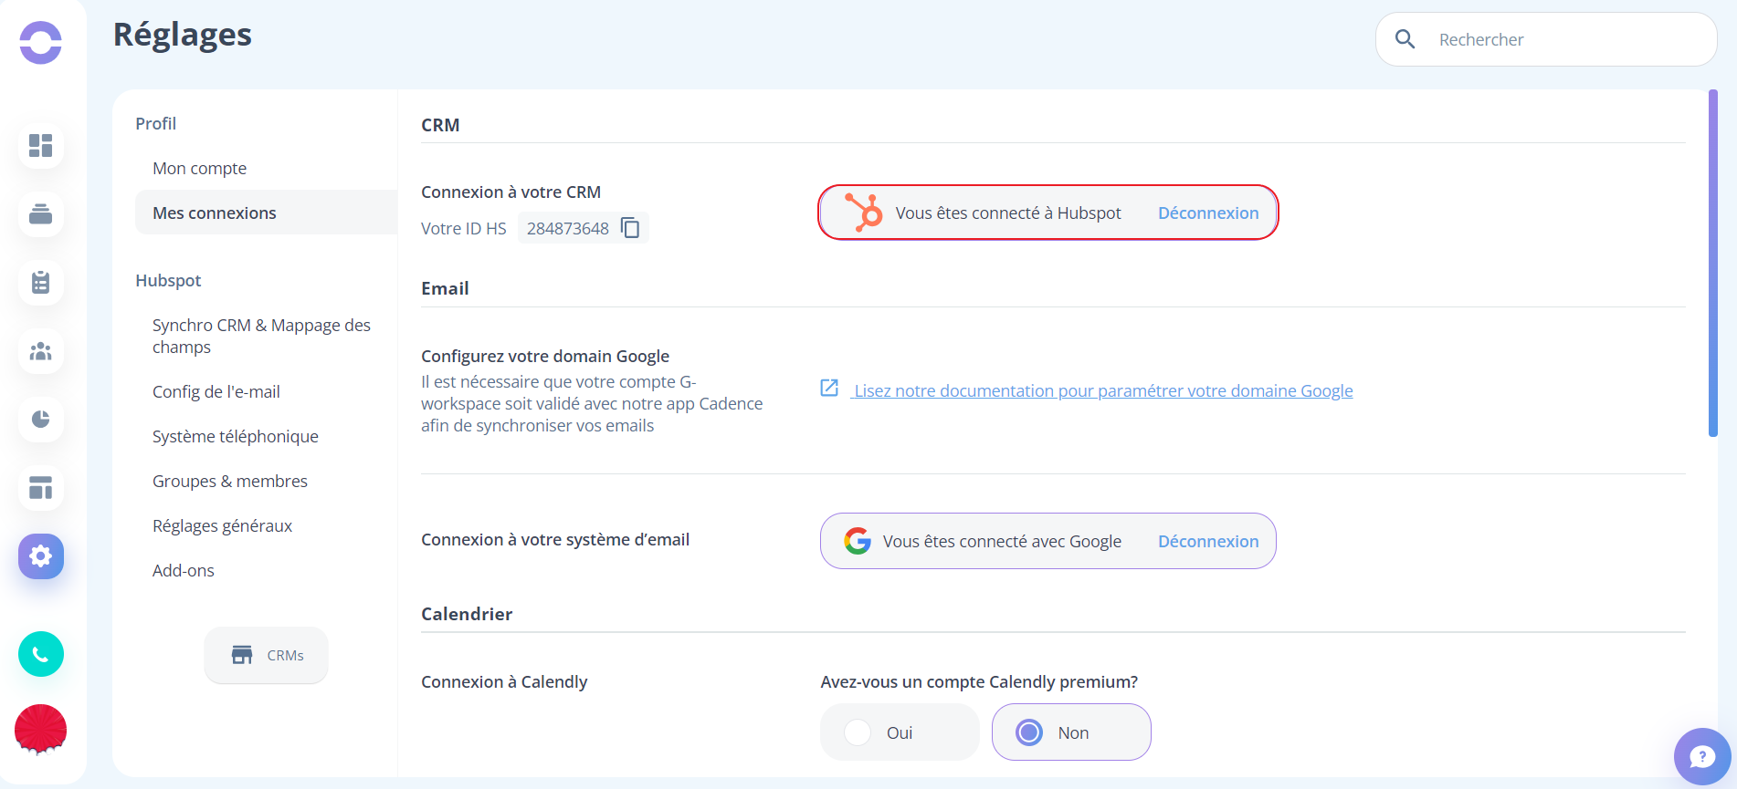
Task: Open the people group sidebar icon
Action: [x=40, y=351]
